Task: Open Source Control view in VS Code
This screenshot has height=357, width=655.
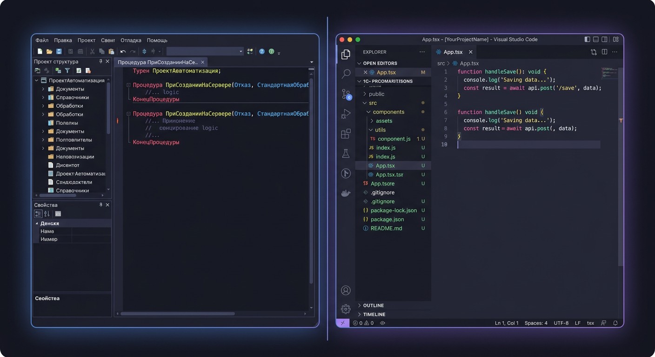Action: (x=346, y=94)
